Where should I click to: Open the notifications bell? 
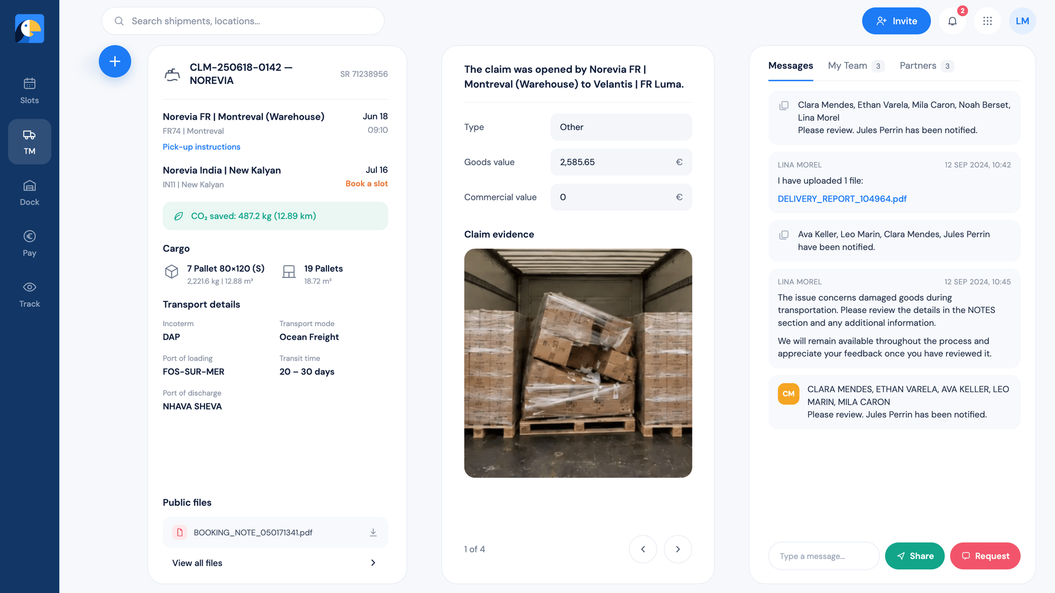[x=952, y=21]
